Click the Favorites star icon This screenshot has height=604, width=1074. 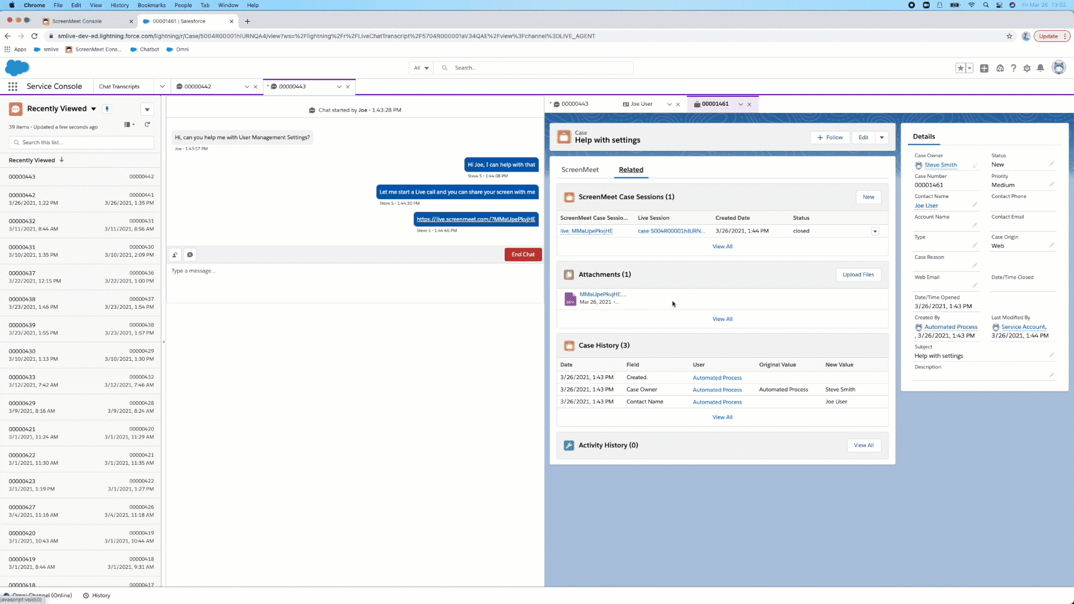pos(960,68)
